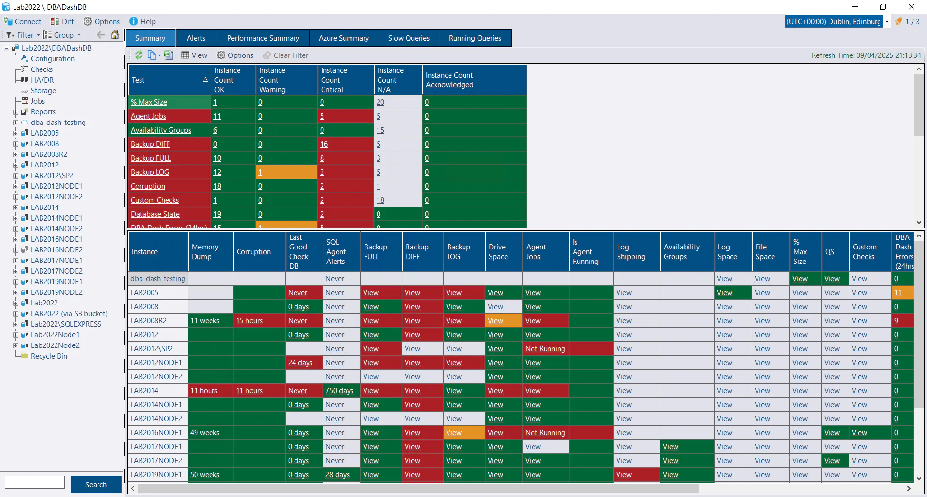This screenshot has height=497, width=927.
Task: Open Help using the info icon
Action: coord(133,21)
